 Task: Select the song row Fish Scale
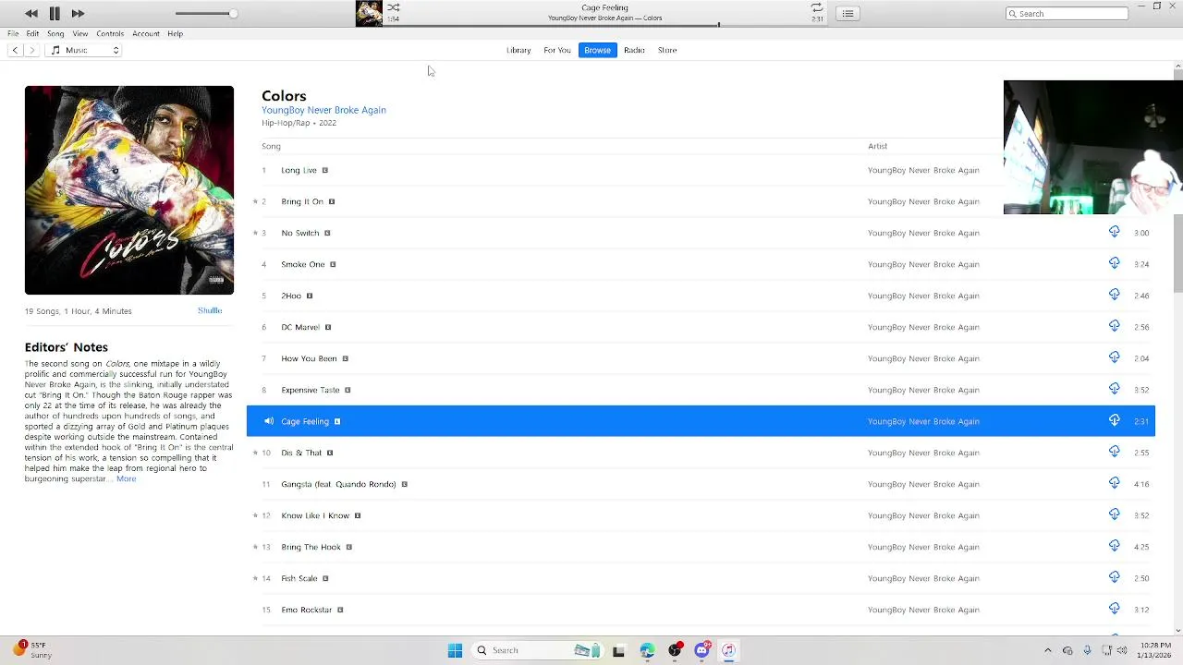701,578
